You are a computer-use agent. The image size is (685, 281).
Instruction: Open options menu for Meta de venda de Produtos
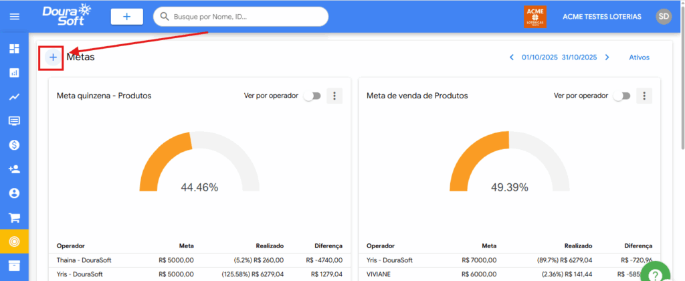[644, 96]
